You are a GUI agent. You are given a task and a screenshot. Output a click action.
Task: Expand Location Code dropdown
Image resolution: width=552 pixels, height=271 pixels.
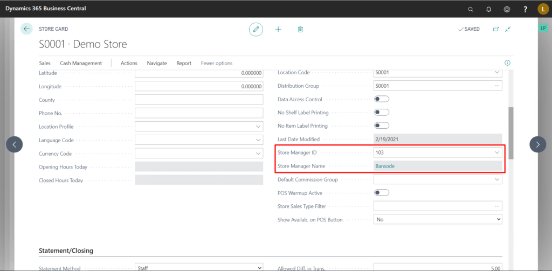[496, 72]
